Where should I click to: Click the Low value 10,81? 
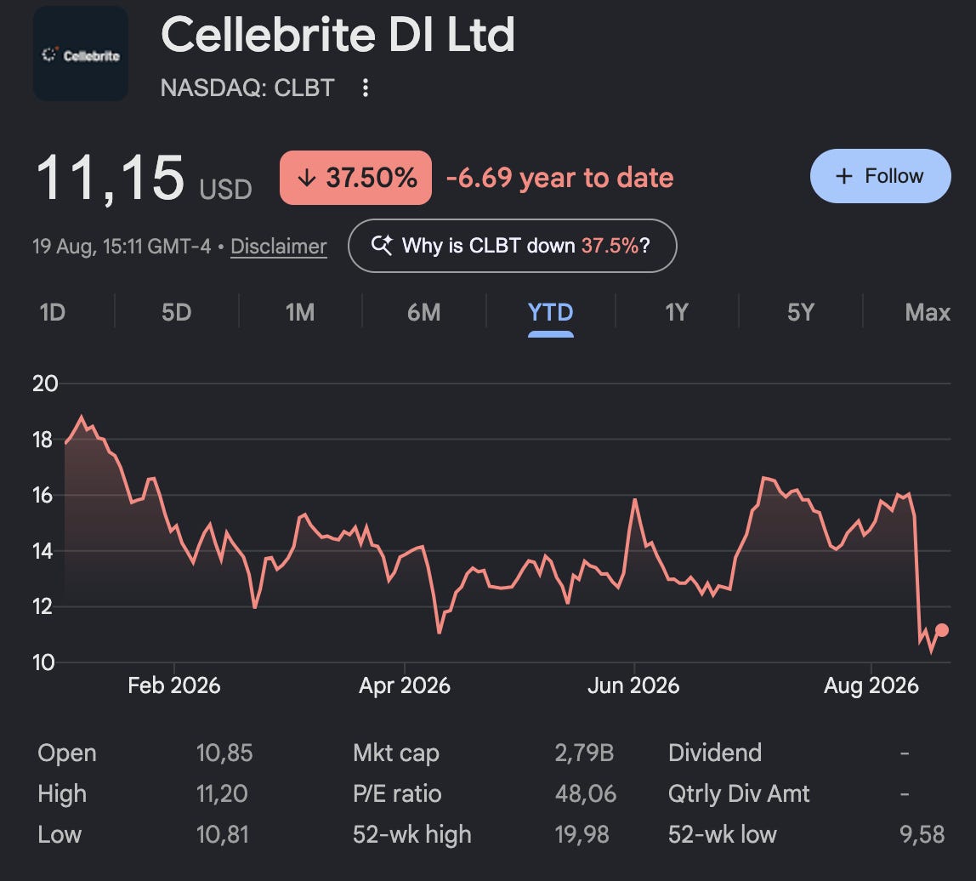(222, 835)
